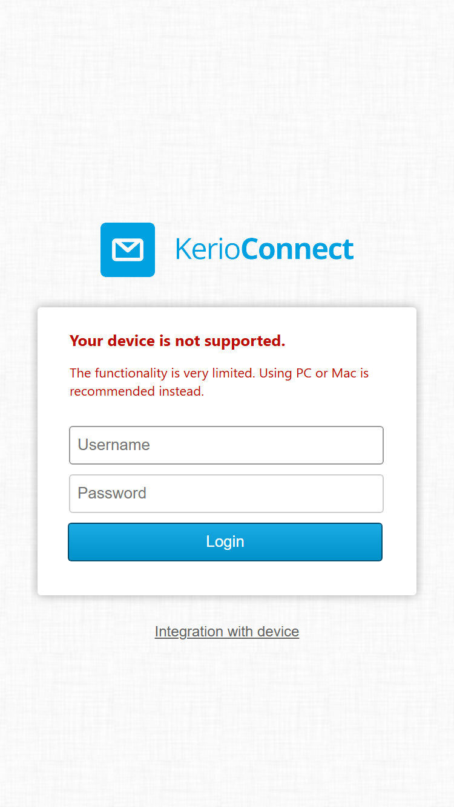Click the 'Using PC or Mac' warning line

(x=308, y=373)
